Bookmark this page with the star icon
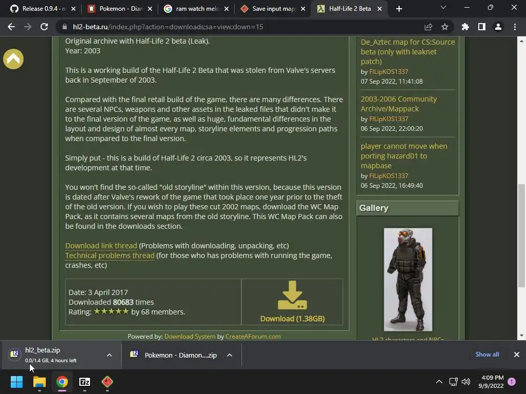This screenshot has width=526, height=394. pyautogui.click(x=445, y=27)
